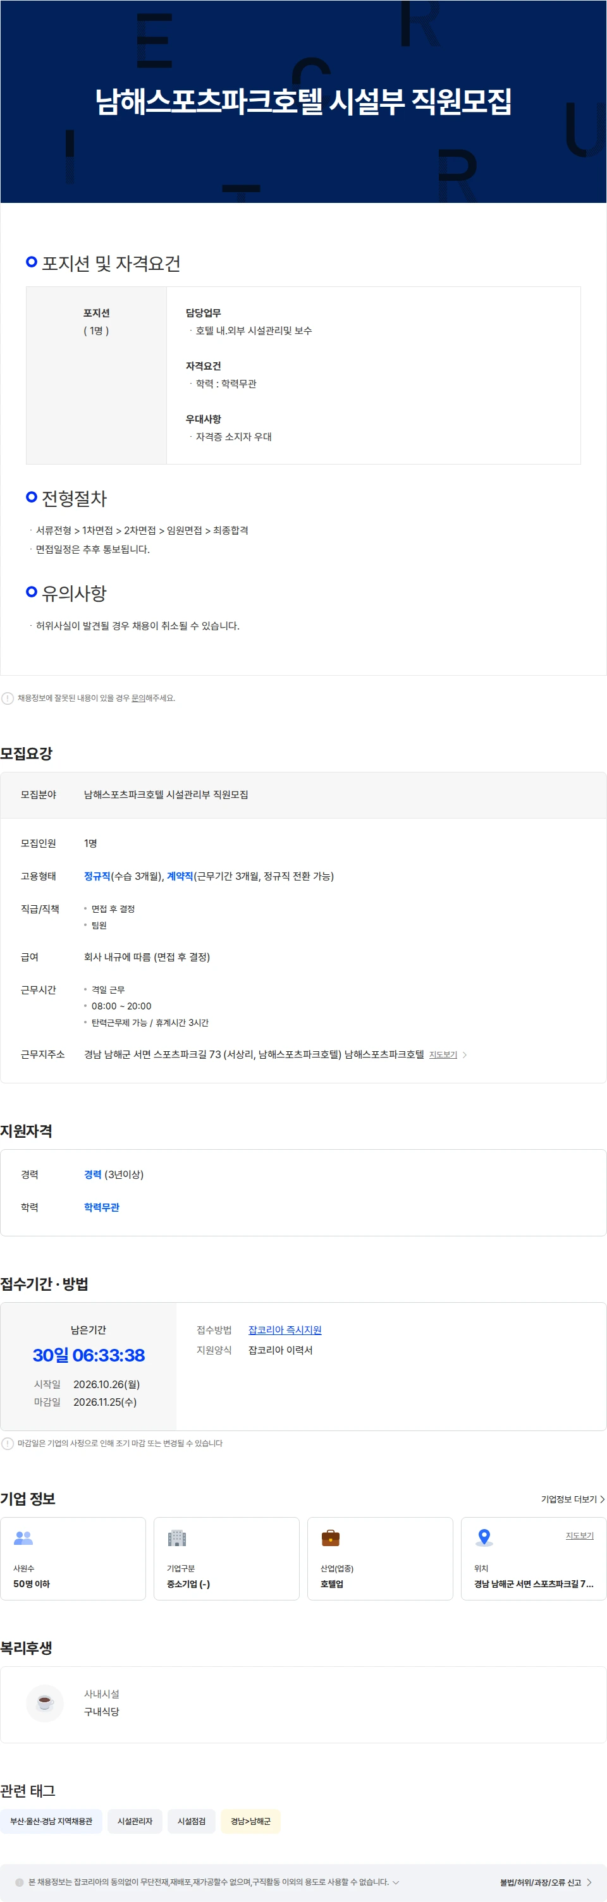Click 불법/허위/과장/오류 신고 link

coord(541,1882)
